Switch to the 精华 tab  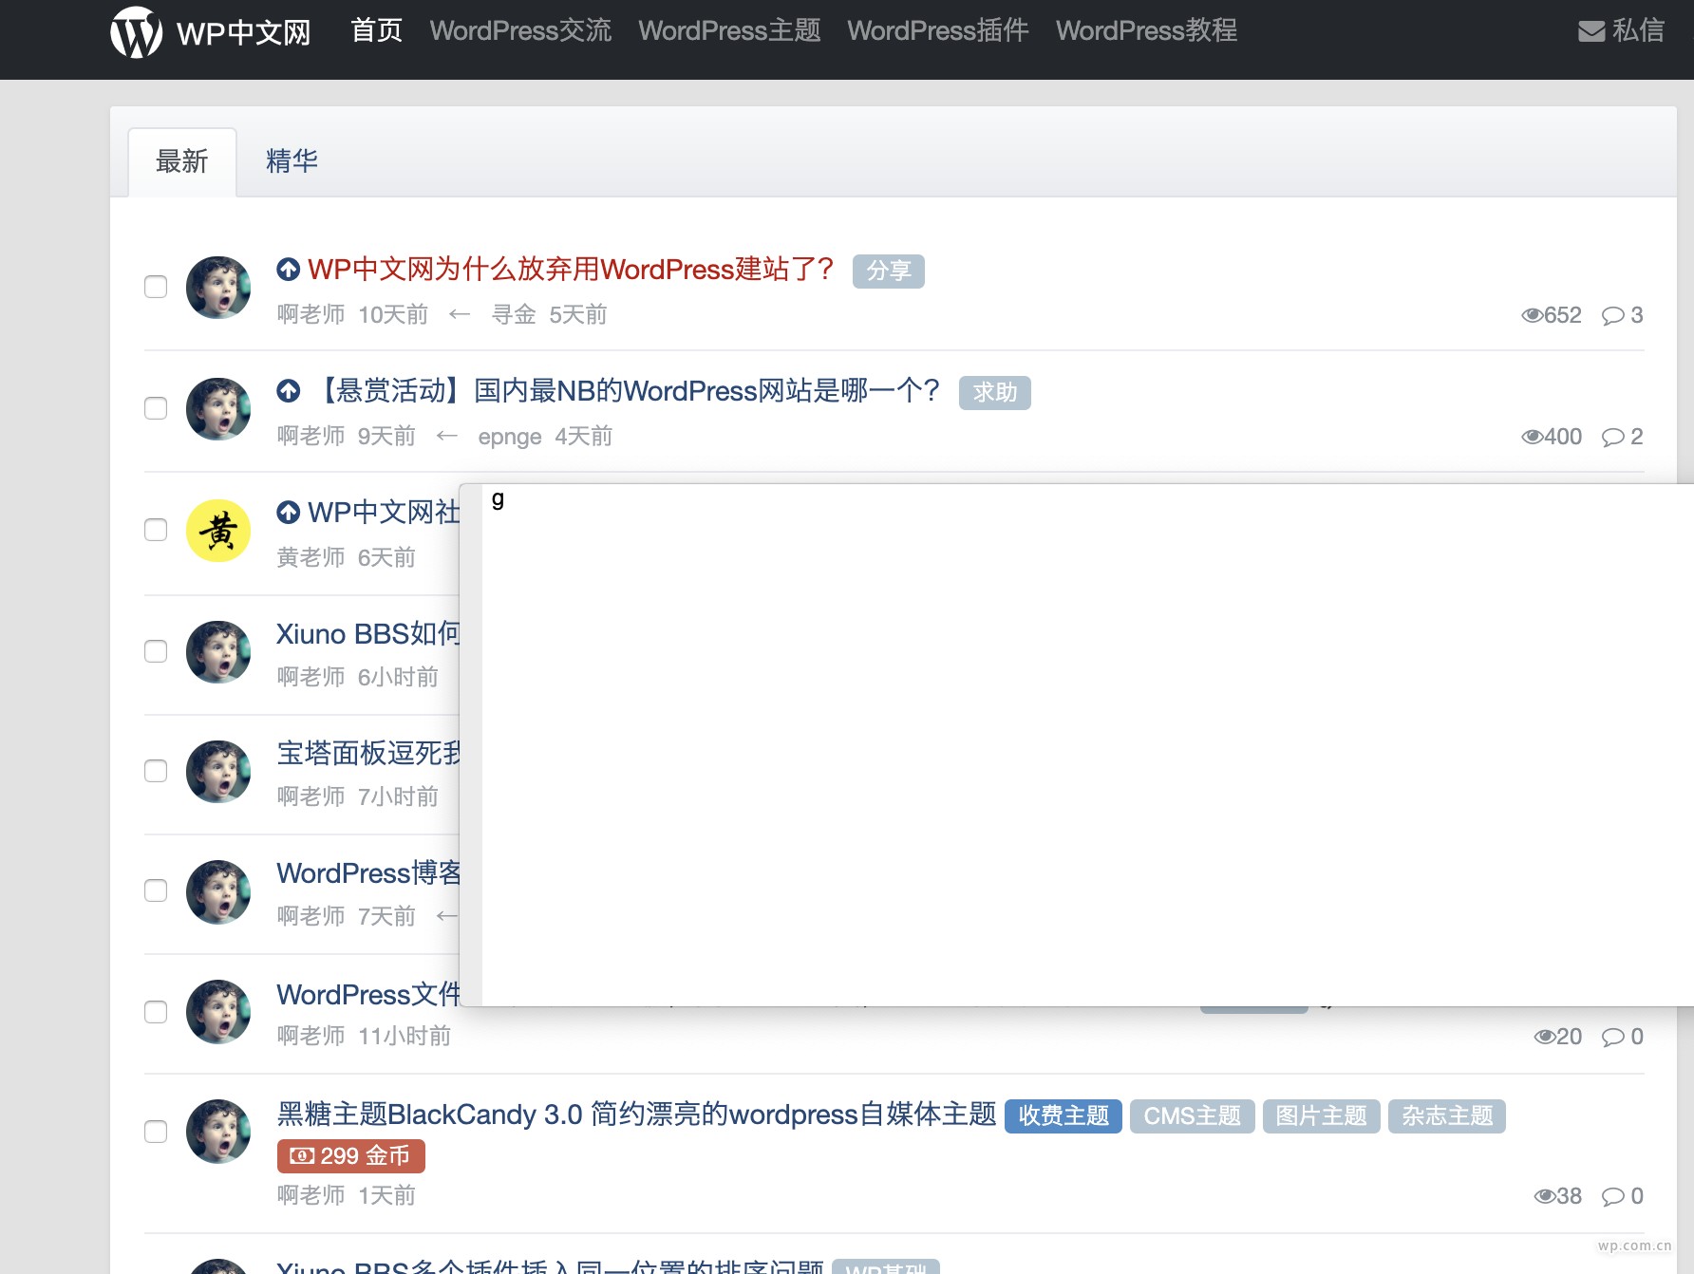[292, 161]
